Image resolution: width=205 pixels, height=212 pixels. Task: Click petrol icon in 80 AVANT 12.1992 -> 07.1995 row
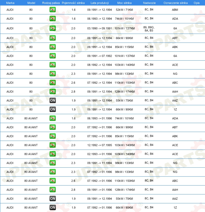52,145
